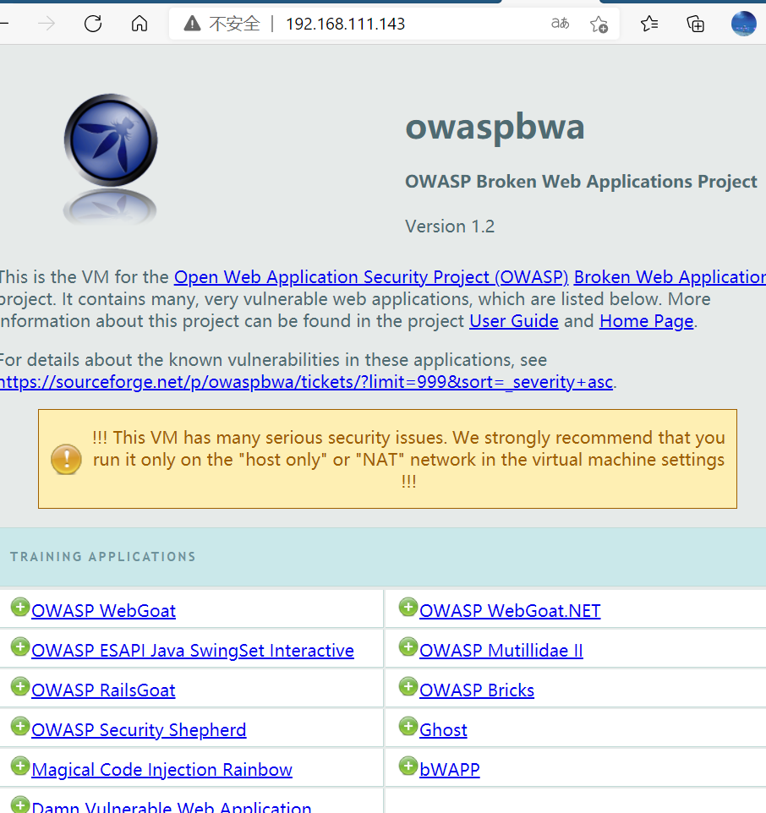The width and height of the screenshot is (766, 813).
Task: Open the OWASP Bricks link
Action: [477, 690]
